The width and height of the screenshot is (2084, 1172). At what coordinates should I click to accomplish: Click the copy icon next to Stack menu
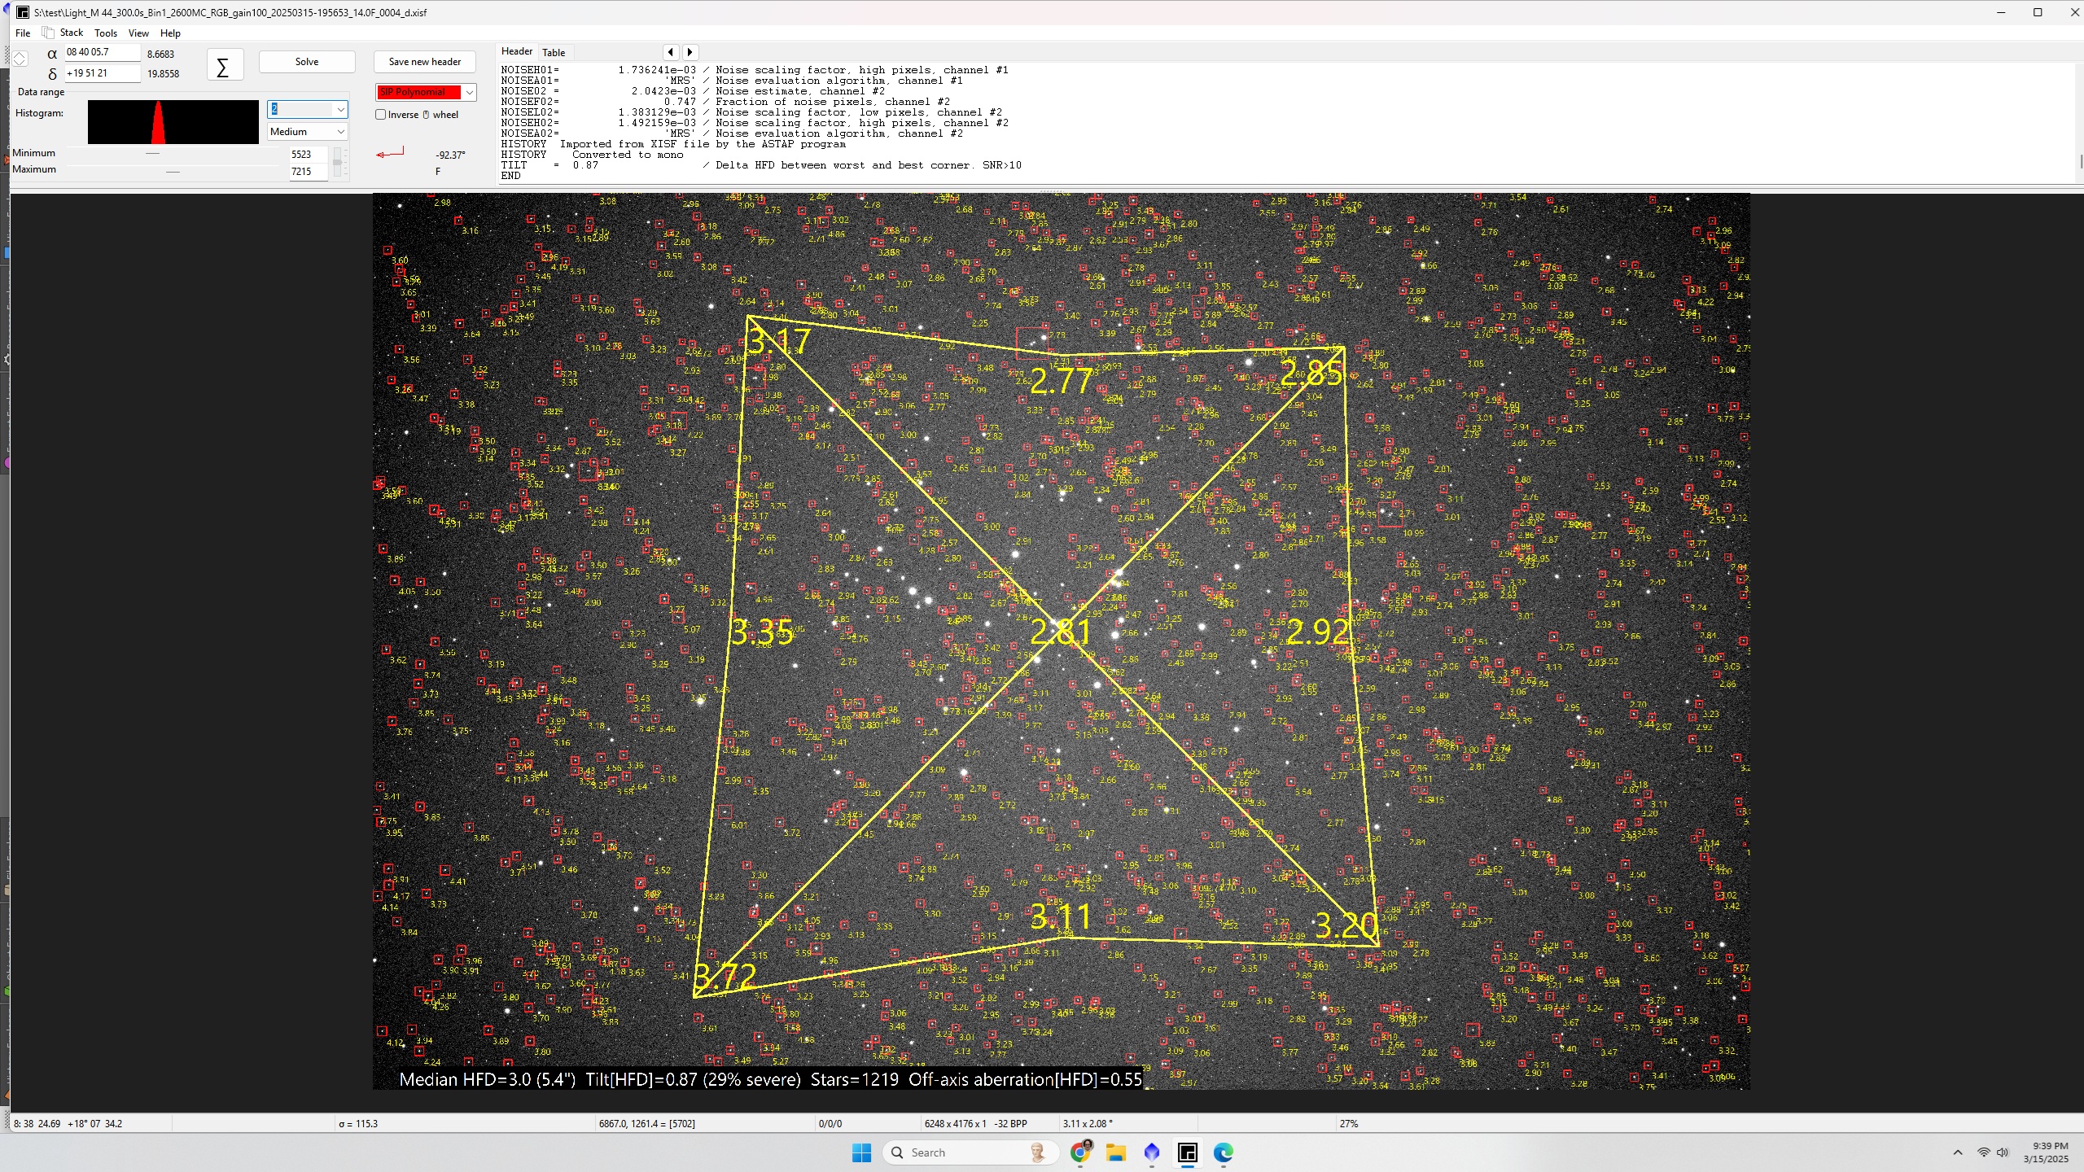48,33
